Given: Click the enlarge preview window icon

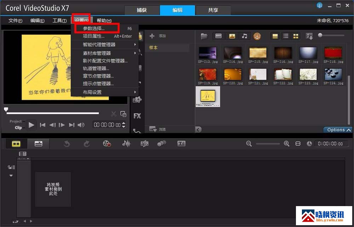Looking at the screenshot, I should (x=123, y=114).
